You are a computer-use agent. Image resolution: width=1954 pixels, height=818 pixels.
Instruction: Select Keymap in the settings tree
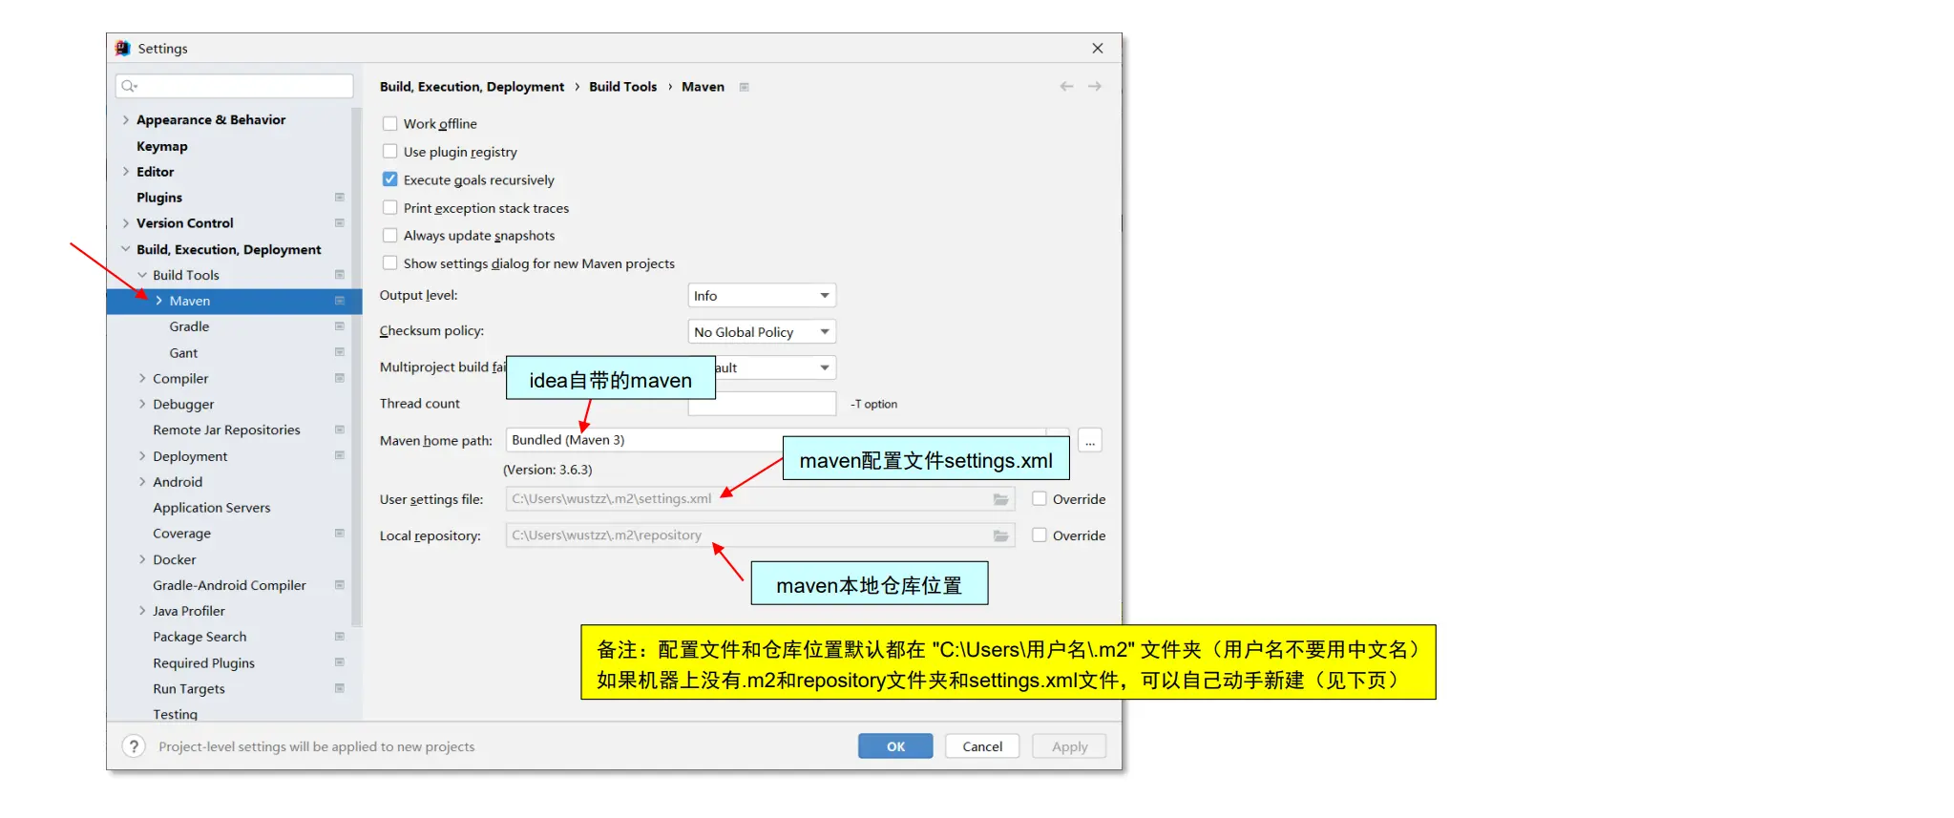click(x=161, y=146)
